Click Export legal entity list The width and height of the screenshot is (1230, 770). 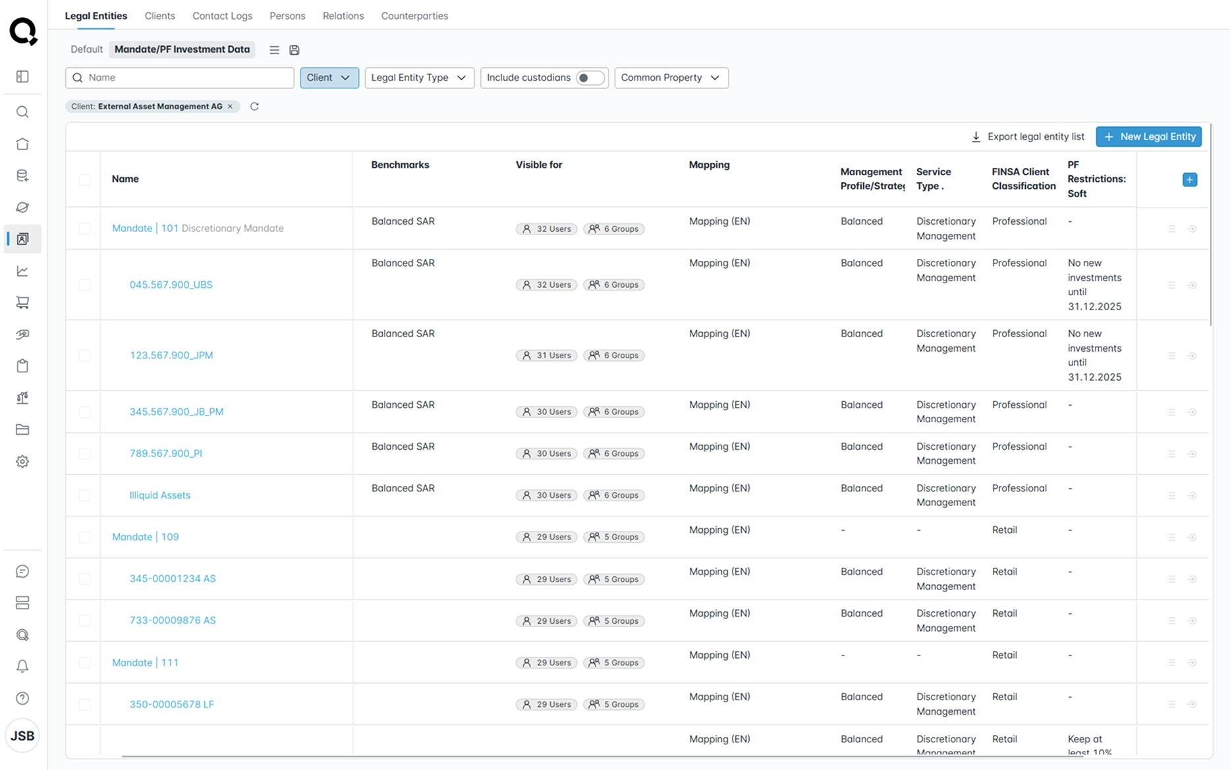[1028, 136]
